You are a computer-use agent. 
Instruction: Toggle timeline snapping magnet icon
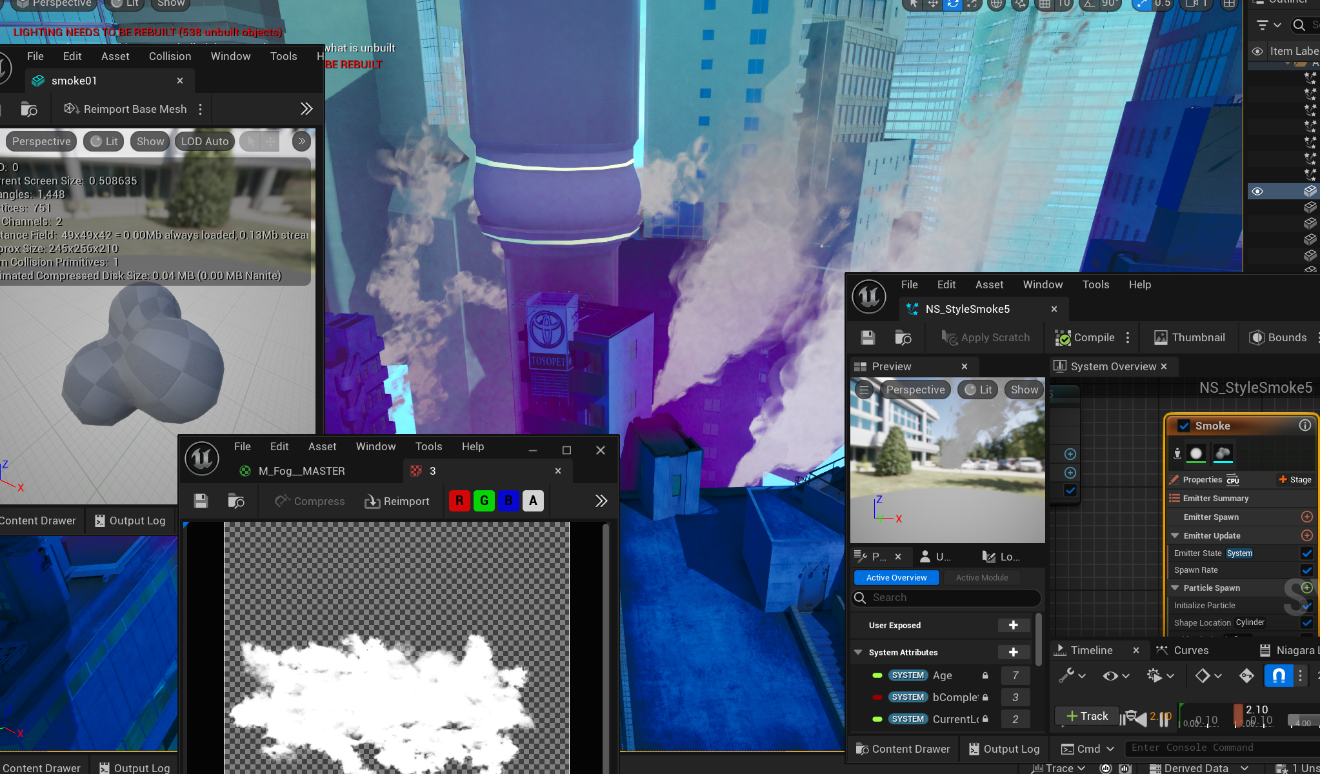pyautogui.click(x=1278, y=675)
